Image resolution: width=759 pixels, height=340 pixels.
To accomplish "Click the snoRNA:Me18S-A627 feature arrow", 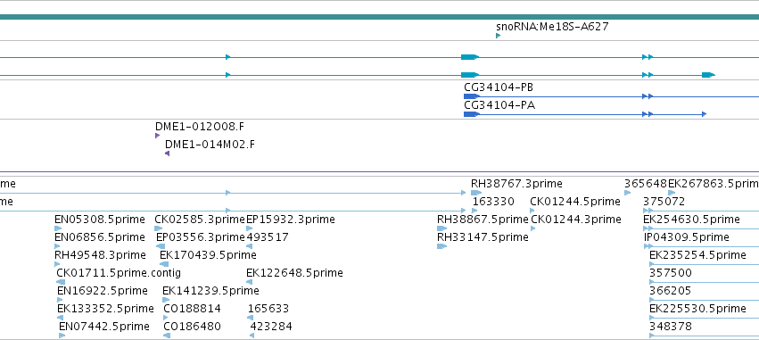I will [x=498, y=36].
